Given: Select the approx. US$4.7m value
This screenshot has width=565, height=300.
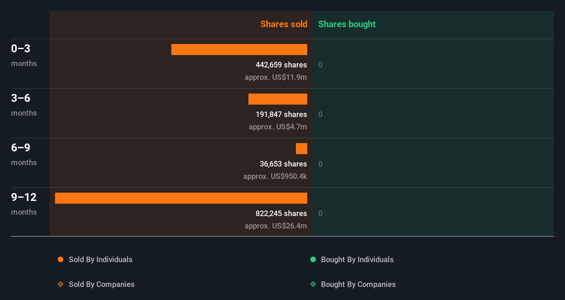Looking at the screenshot, I should (278, 127).
